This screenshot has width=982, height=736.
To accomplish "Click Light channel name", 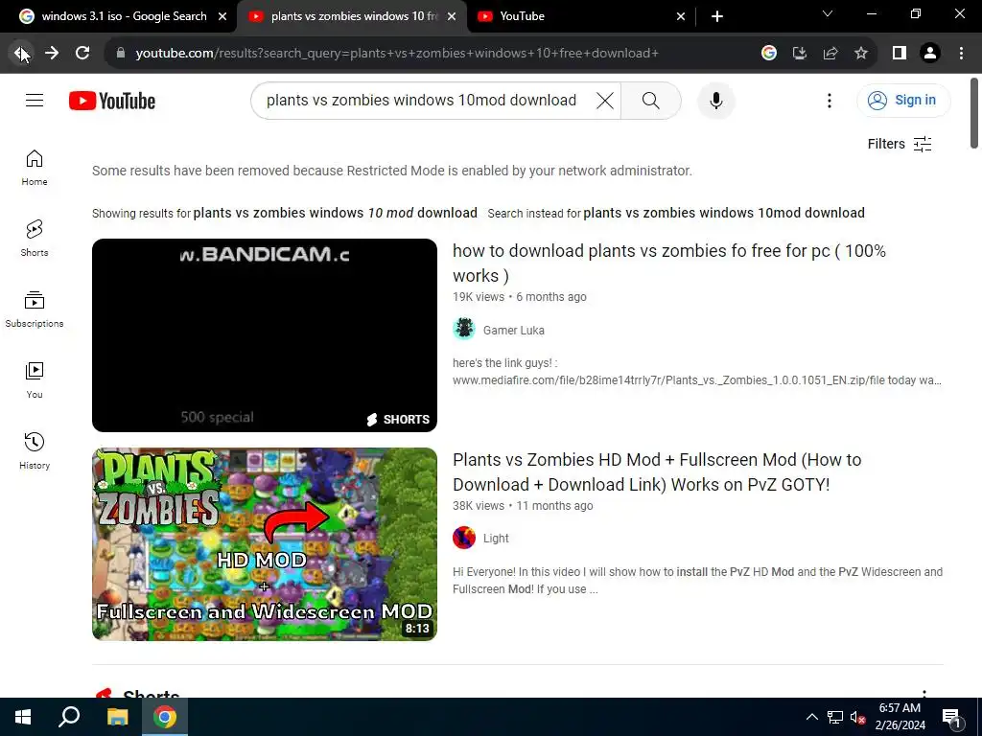I will click(496, 539).
